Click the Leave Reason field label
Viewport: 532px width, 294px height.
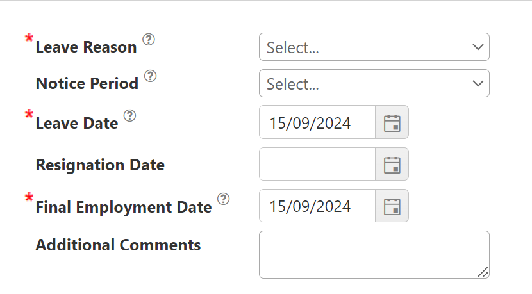(86, 47)
